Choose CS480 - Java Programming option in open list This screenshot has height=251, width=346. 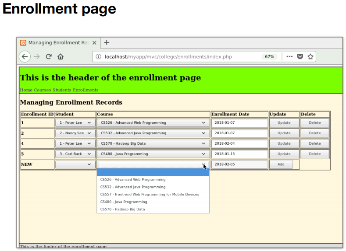[x=153, y=202]
